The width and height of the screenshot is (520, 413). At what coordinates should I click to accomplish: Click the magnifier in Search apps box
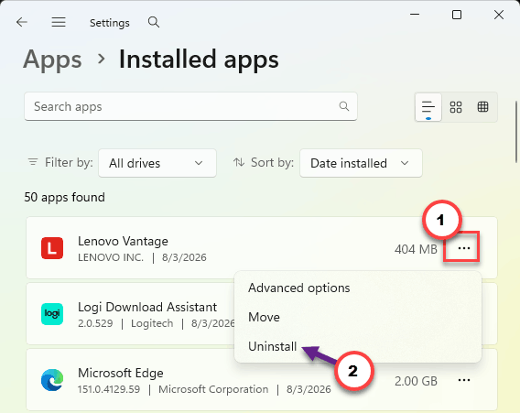(344, 106)
